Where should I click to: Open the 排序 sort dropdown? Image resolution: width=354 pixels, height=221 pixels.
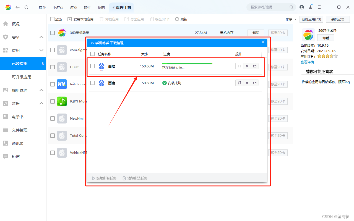point(291,19)
